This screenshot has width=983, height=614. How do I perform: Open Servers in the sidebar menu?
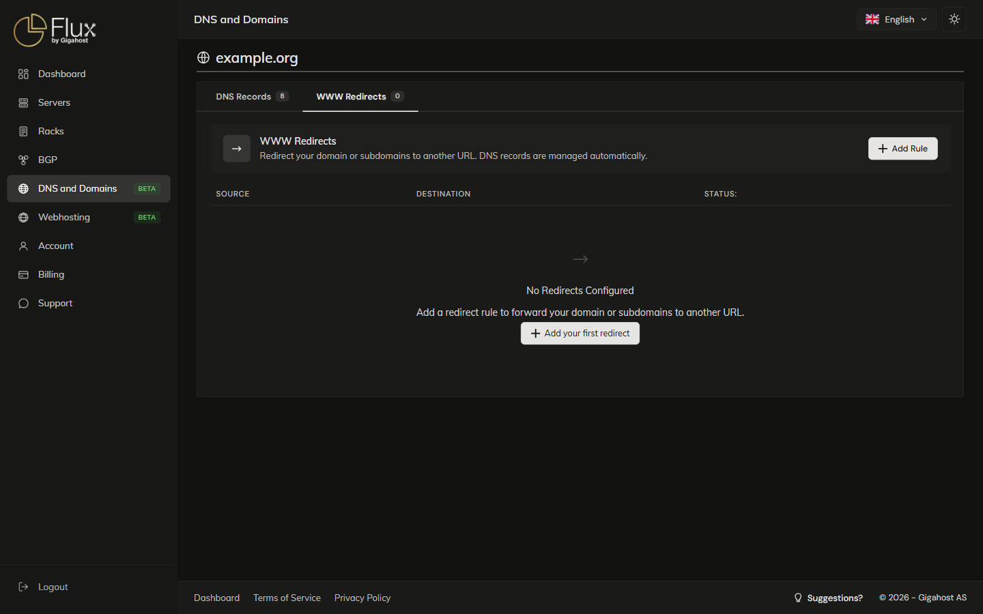coord(89,102)
